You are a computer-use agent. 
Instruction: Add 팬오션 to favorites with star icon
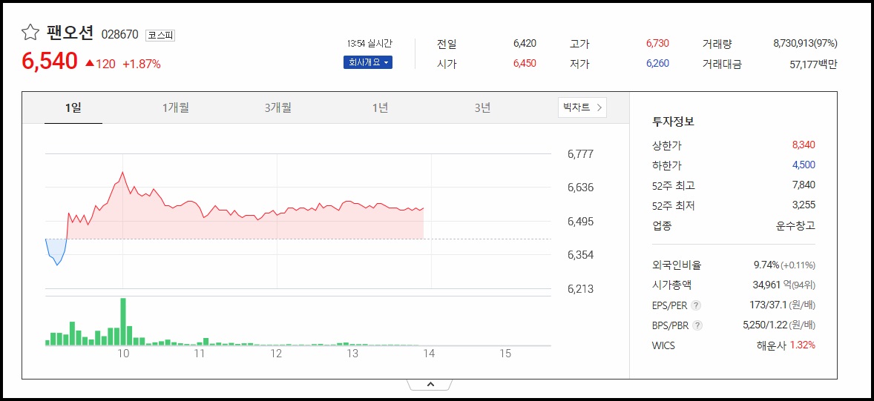pos(30,33)
